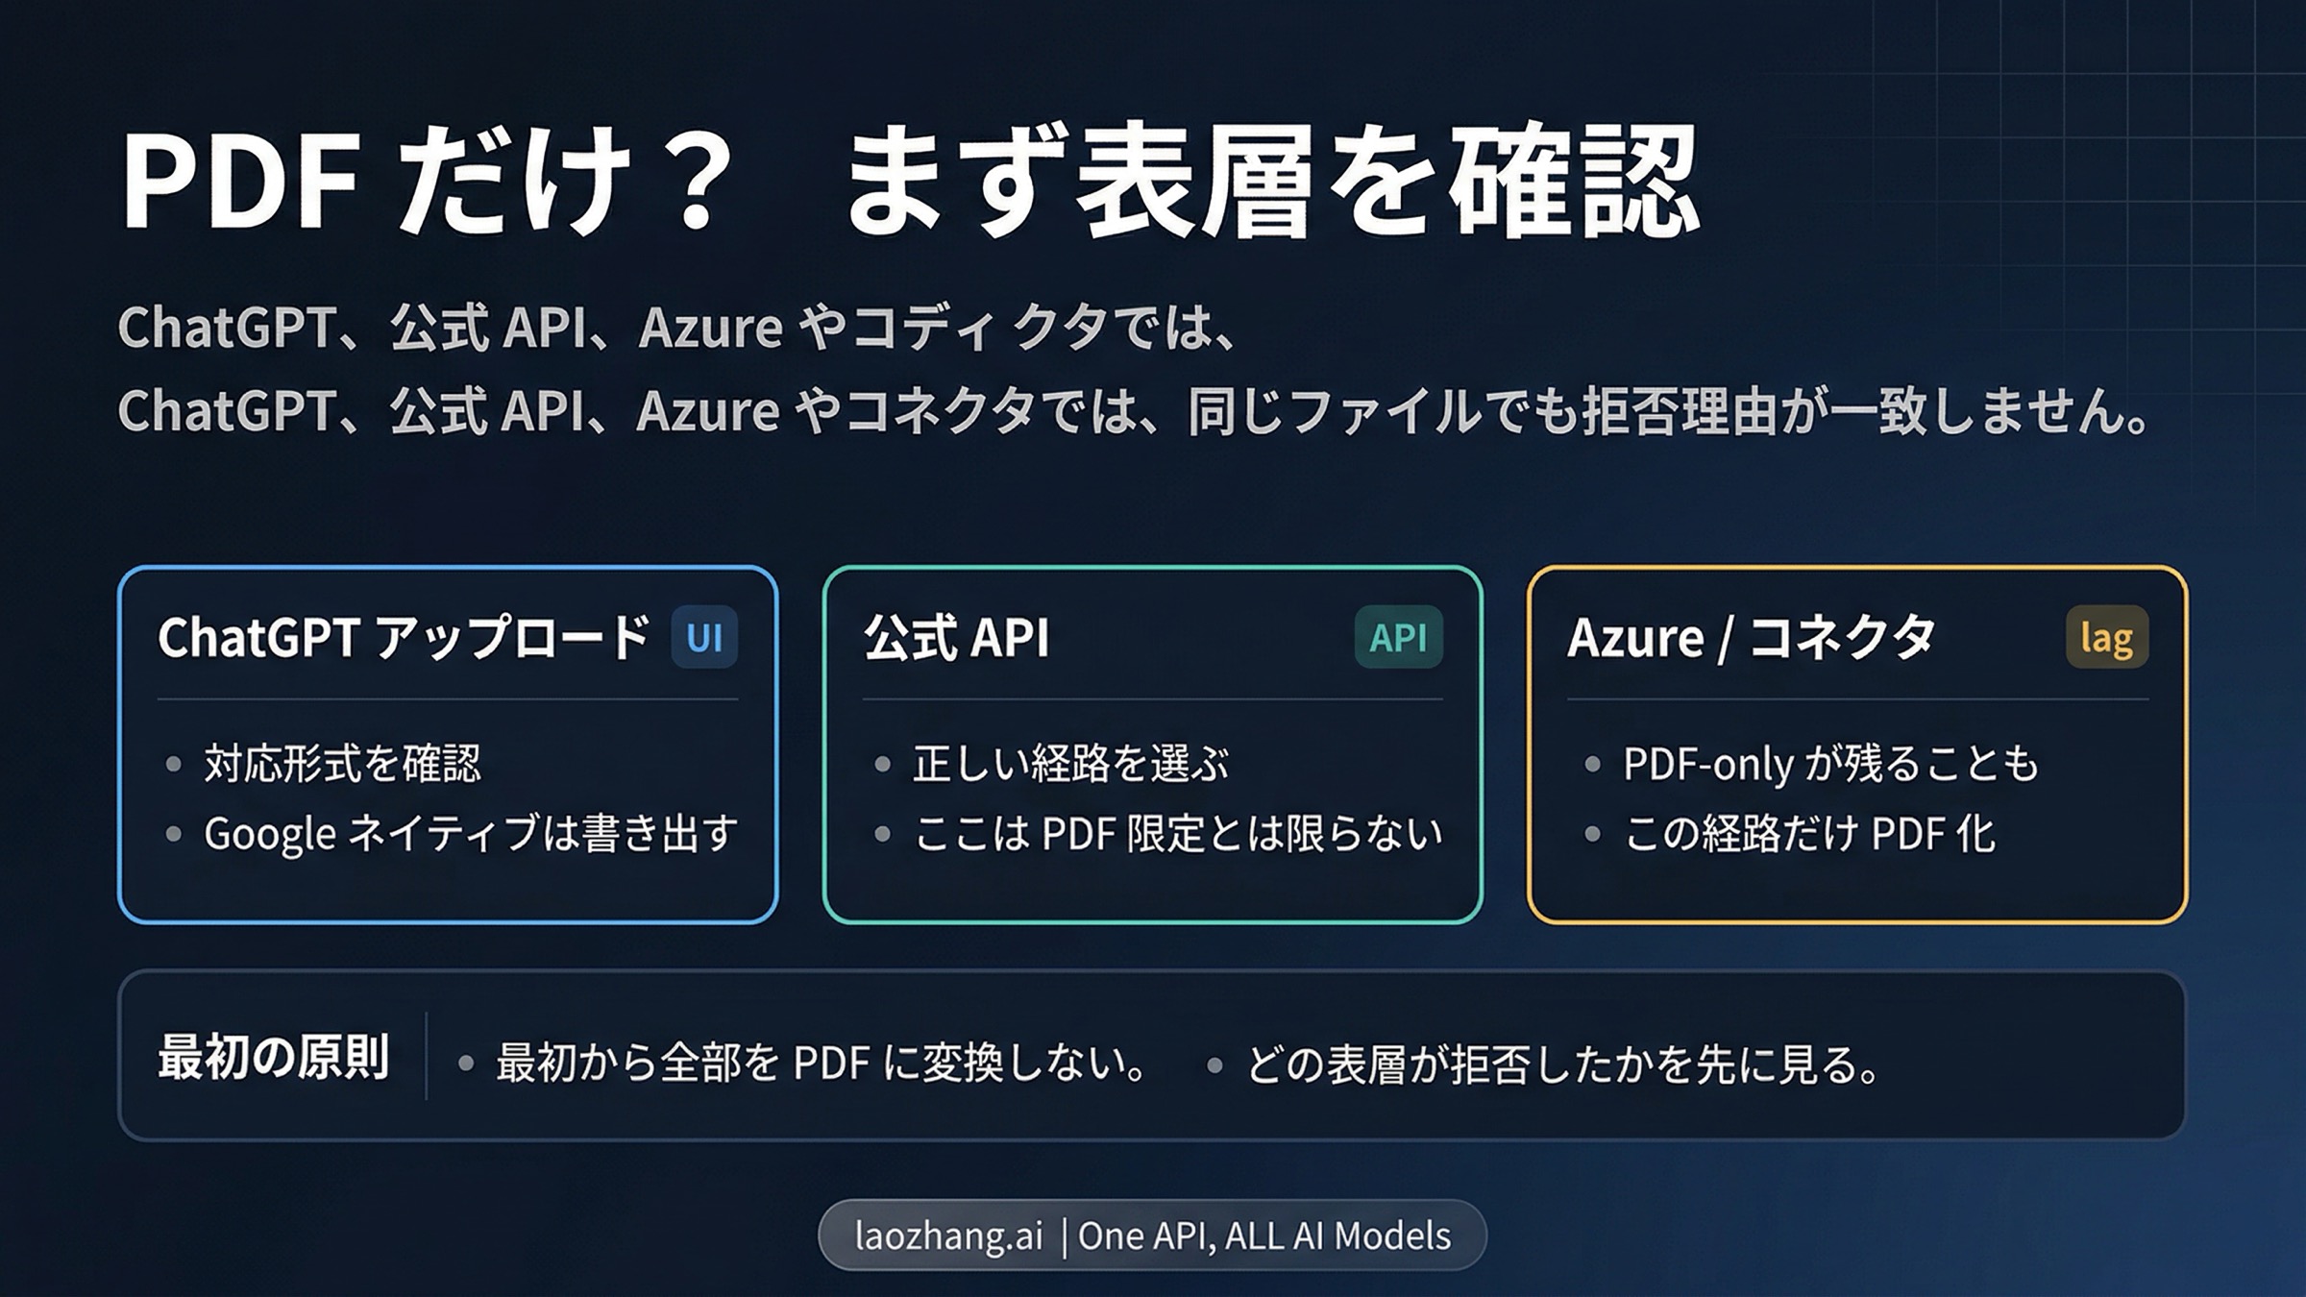Viewport: 2306px width, 1297px height.
Task: Select the ChatGPT アップロード card heading
Action: click(405, 637)
